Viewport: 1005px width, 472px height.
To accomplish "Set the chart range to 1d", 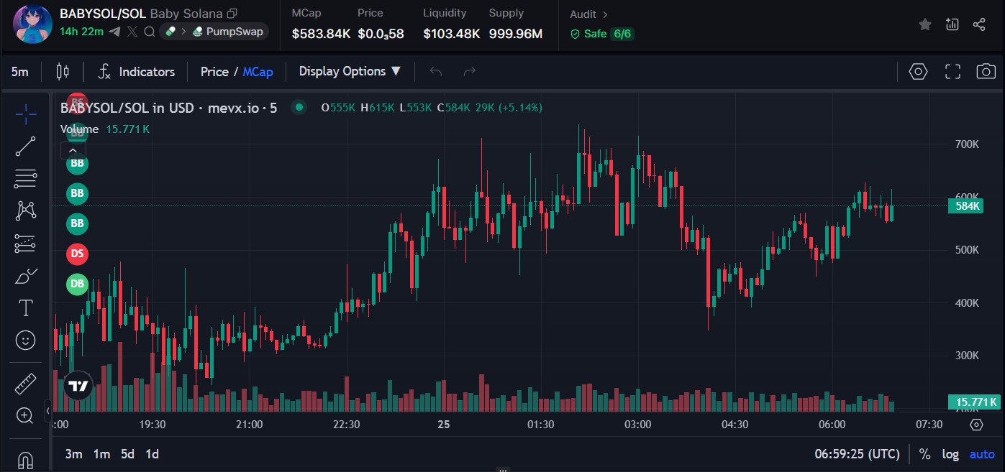I will (152, 454).
